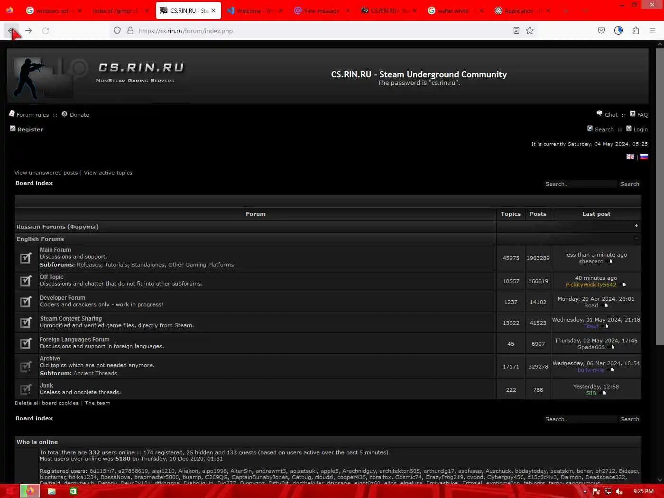
Task: Open the Steam Content Sharing forum
Action: pos(71,319)
